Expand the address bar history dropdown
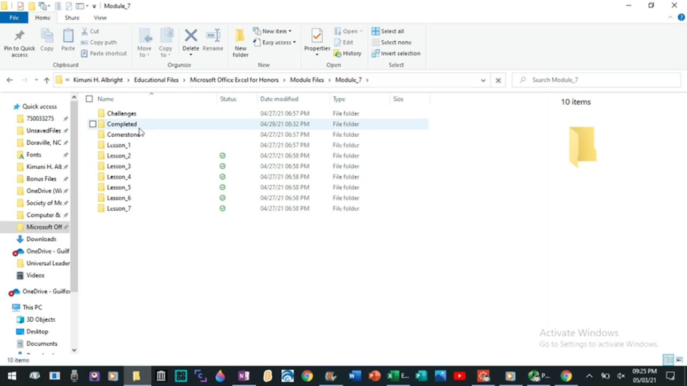This screenshot has width=687, height=386. point(483,80)
